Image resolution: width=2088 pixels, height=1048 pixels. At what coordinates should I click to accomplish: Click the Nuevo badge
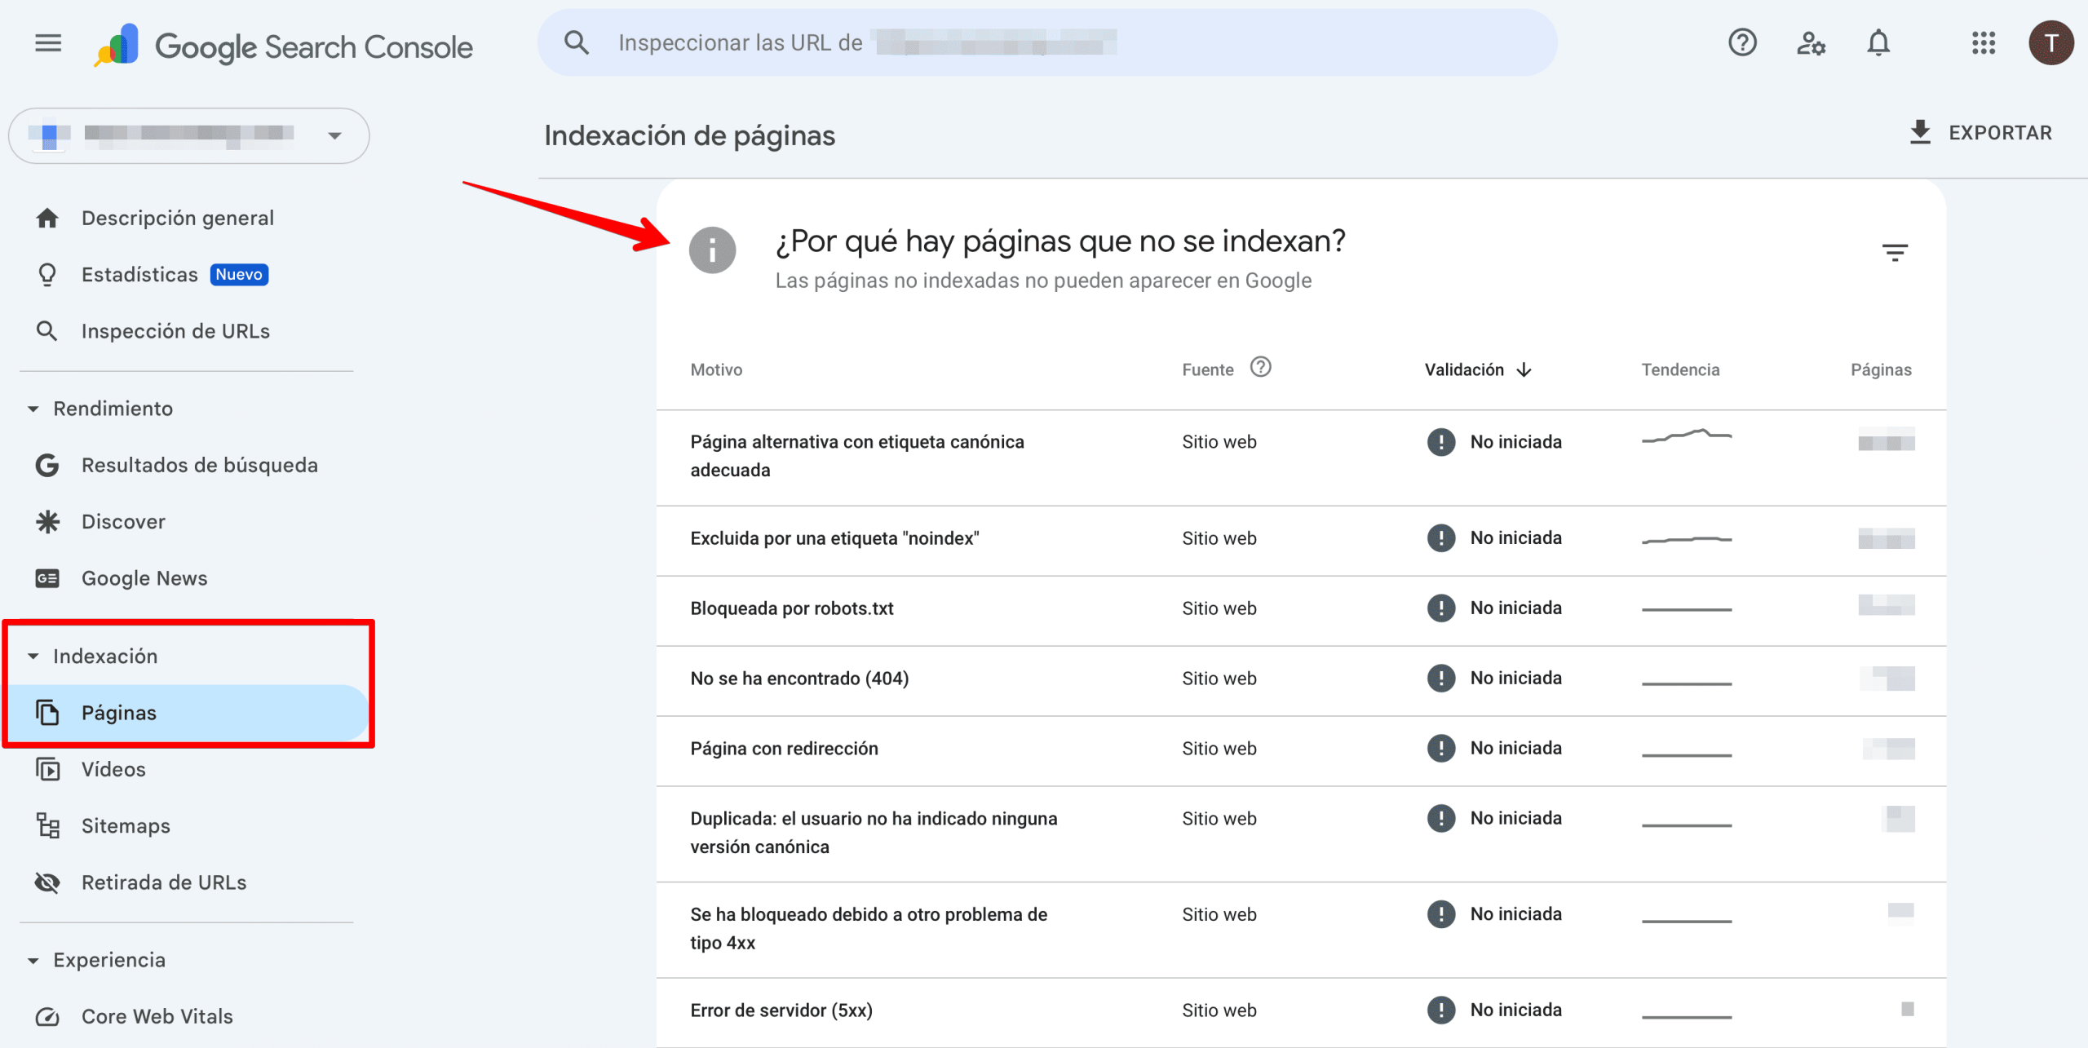[x=239, y=275]
